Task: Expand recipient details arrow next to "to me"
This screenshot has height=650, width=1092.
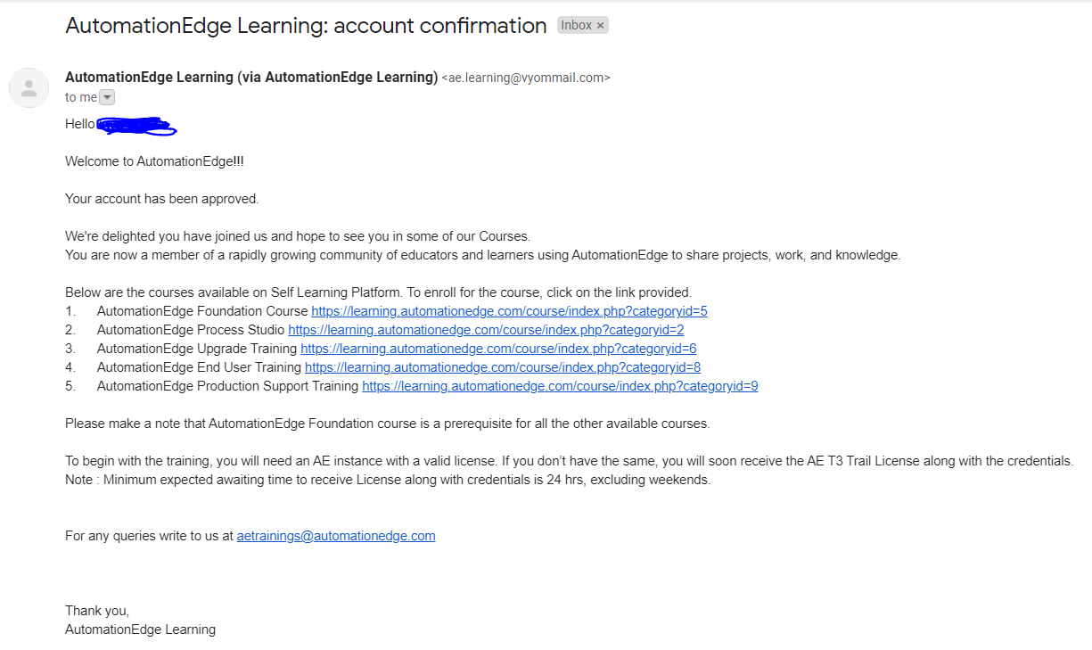Action: pos(107,97)
